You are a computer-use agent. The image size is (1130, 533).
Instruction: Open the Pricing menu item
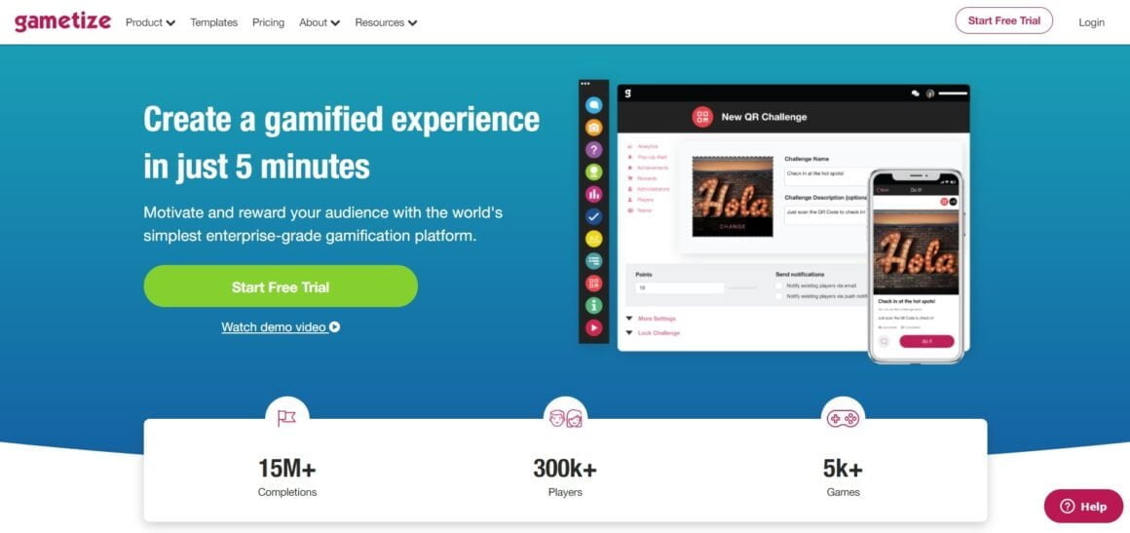268,22
